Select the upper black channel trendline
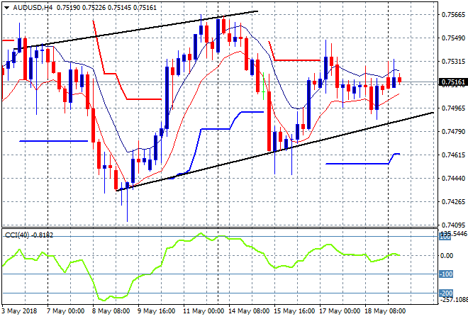 pyautogui.click(x=136, y=30)
